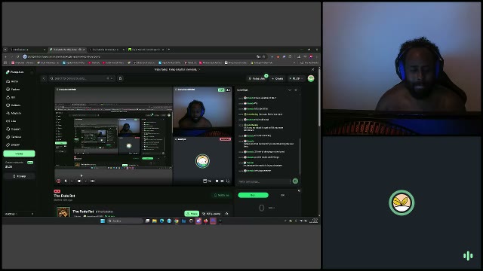Open the Home item in pump.fun sidebar

click(x=12, y=81)
